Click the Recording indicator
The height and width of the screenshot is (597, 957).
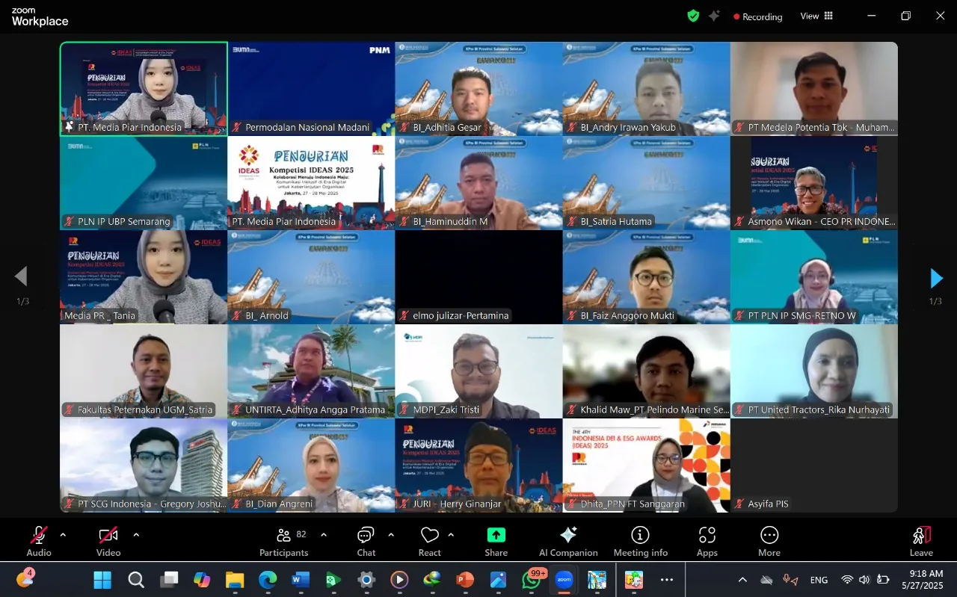[757, 16]
